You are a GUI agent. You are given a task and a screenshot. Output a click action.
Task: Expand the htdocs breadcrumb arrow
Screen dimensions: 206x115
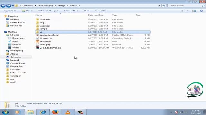pyautogui.click(x=79, y=6)
